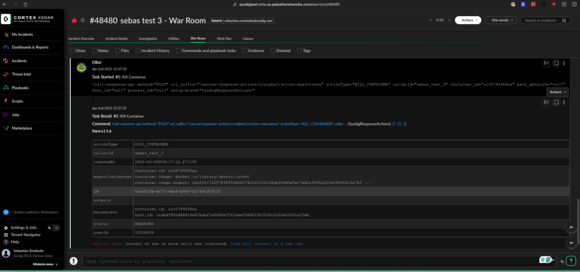
Task: Click the red severity flame icon
Action: 74,21
